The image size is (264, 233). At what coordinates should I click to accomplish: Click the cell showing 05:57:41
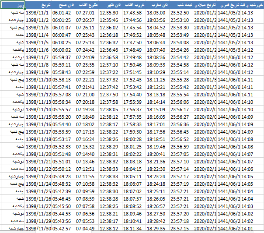63,87
